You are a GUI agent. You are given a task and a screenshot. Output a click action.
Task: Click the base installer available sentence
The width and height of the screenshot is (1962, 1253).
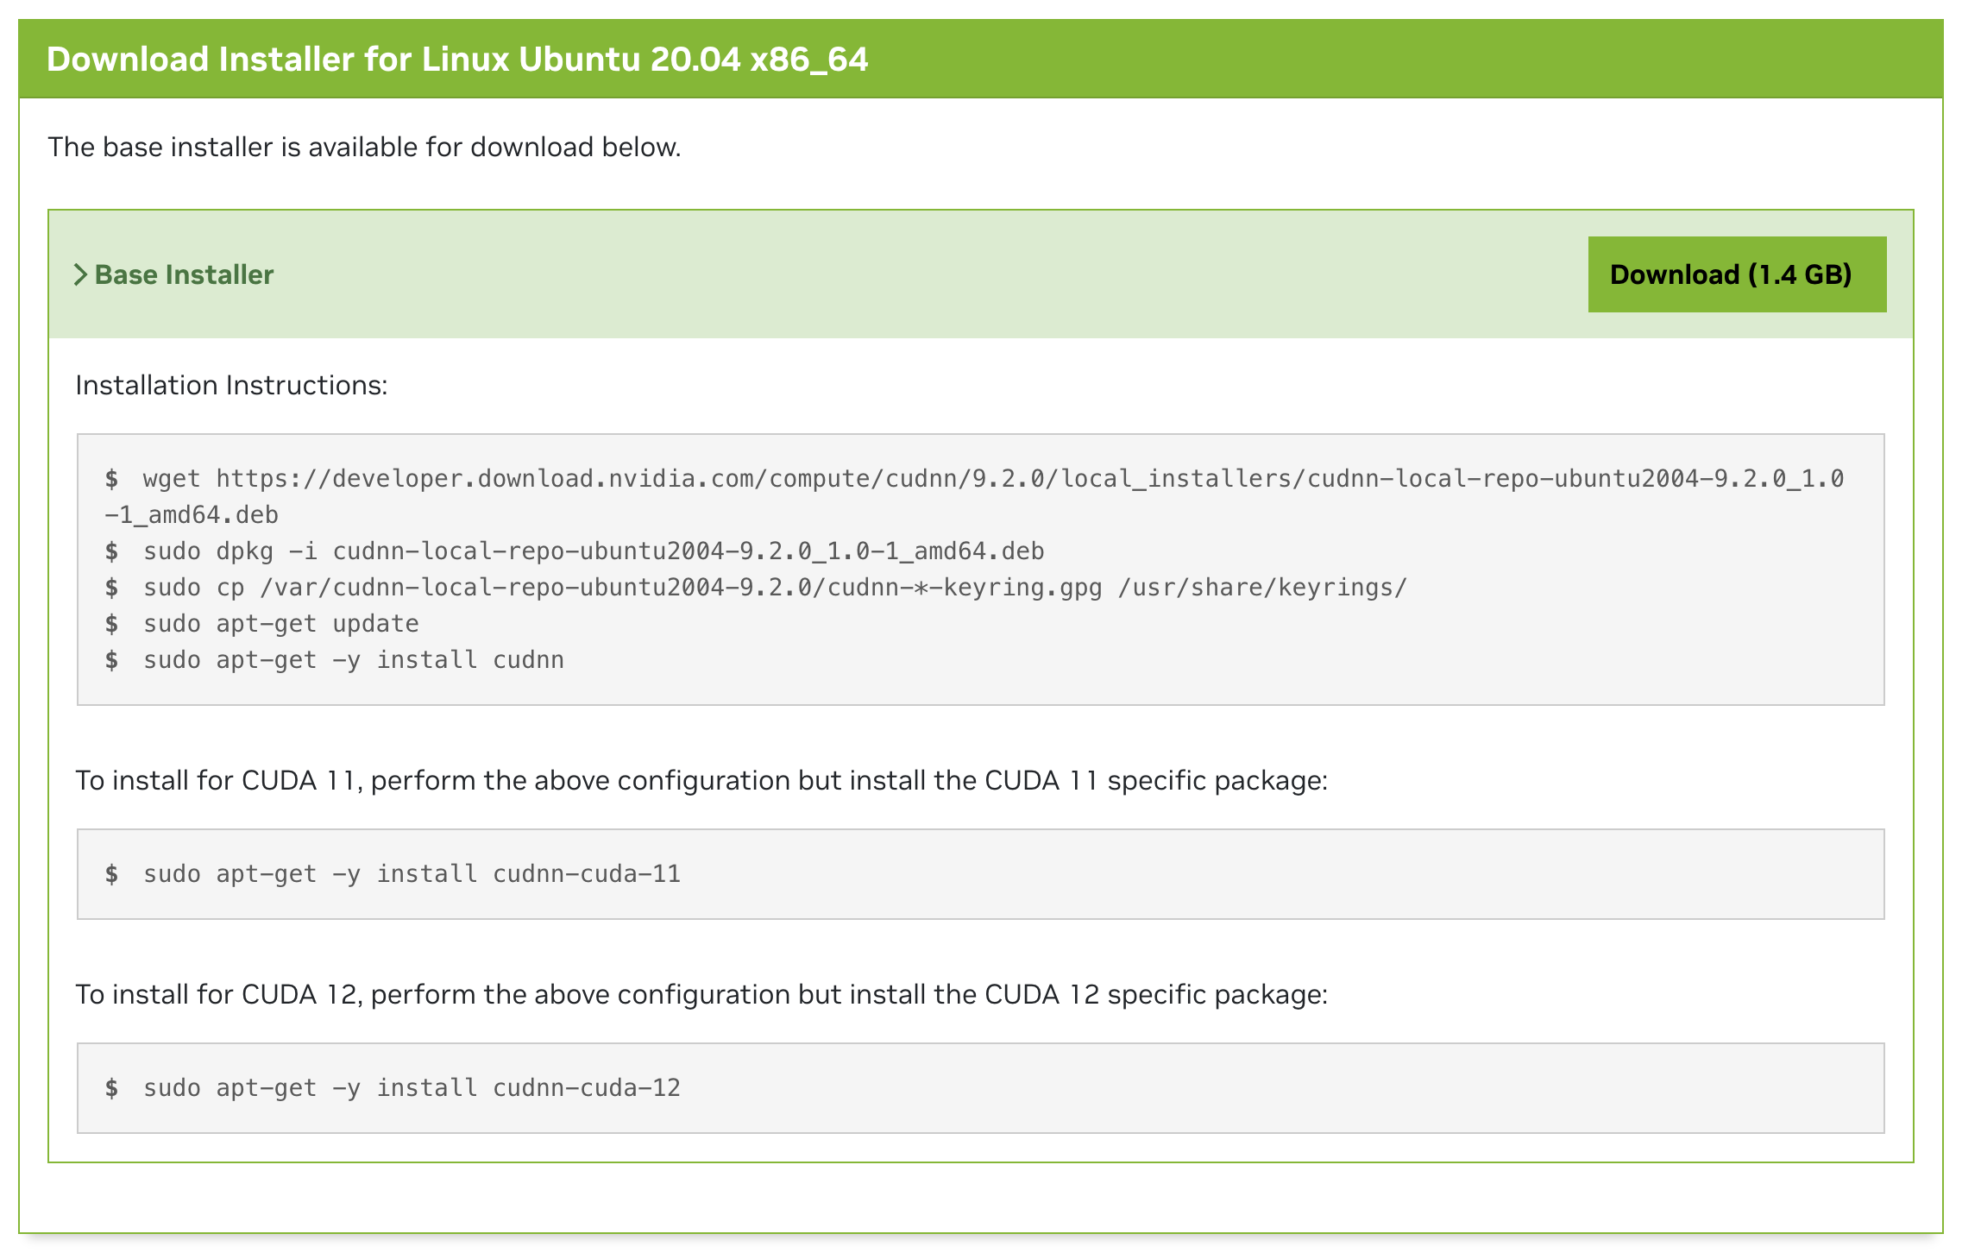[x=364, y=147]
